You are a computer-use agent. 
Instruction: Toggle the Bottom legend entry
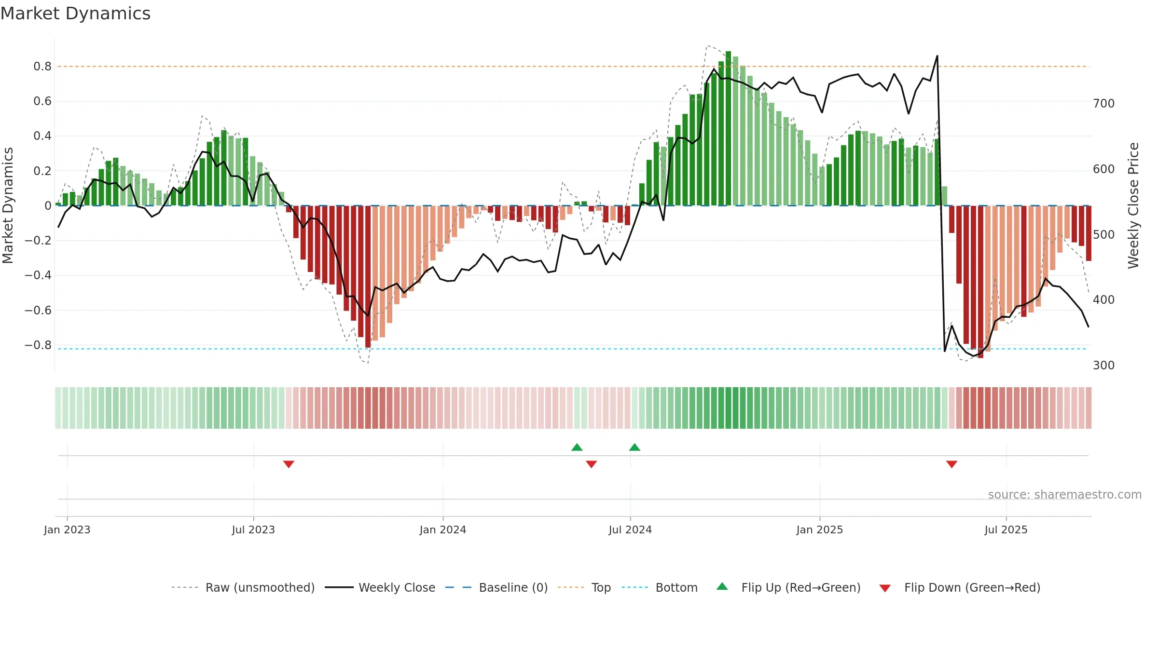coord(660,587)
